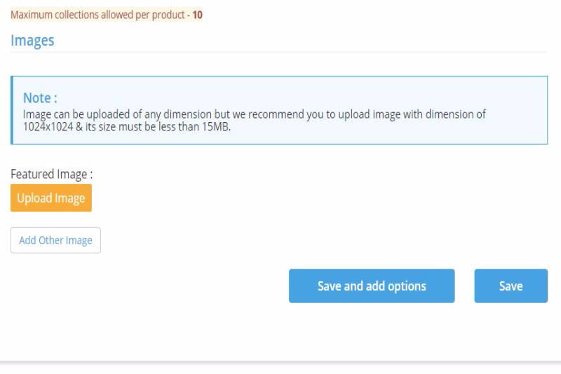
Task: Click the shadow line at the panel bottom
Action: [280, 362]
